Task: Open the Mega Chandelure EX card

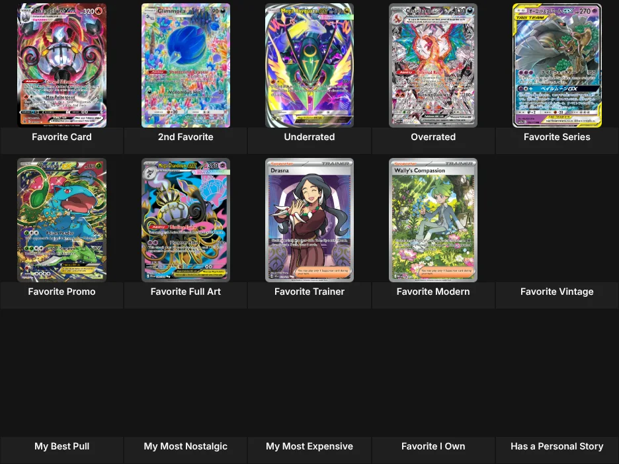Action: (186, 220)
